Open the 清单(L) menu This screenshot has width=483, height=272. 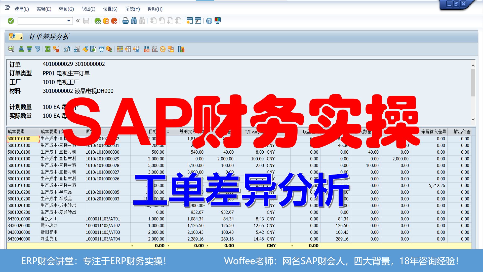pos(22,9)
